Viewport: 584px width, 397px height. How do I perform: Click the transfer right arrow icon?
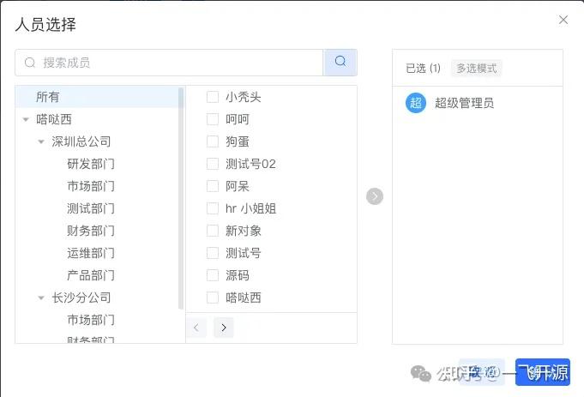375,196
